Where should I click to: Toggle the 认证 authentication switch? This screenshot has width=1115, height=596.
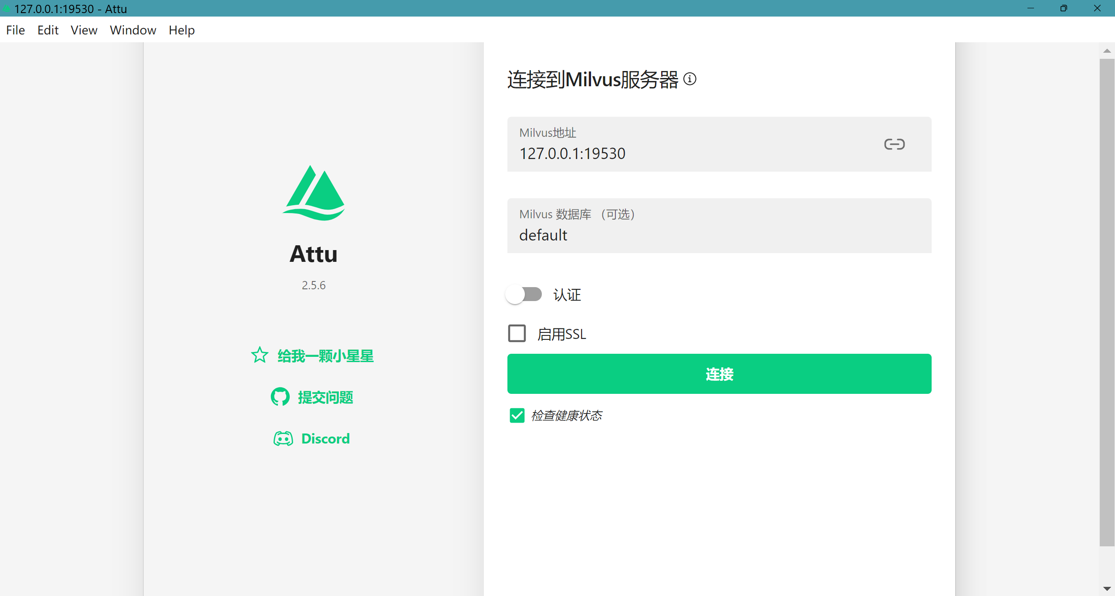pyautogui.click(x=524, y=295)
